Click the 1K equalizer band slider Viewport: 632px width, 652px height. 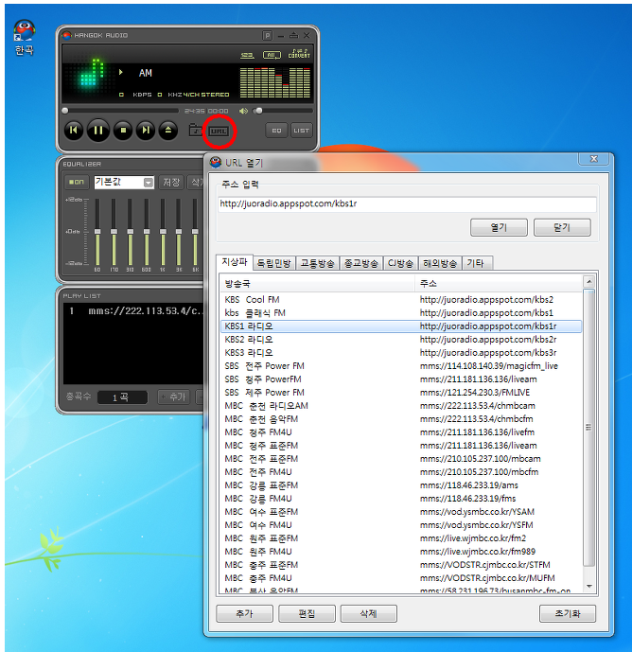point(163,232)
